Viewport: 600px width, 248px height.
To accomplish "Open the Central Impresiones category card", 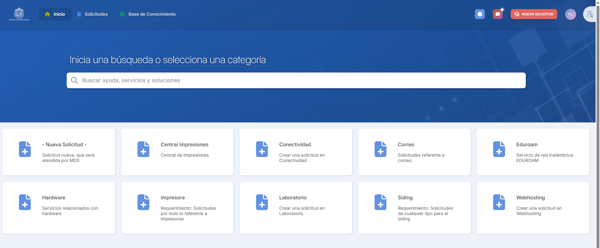I will pos(177,152).
